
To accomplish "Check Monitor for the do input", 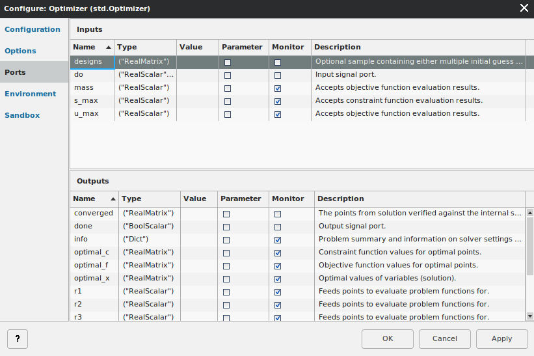I will (278, 75).
